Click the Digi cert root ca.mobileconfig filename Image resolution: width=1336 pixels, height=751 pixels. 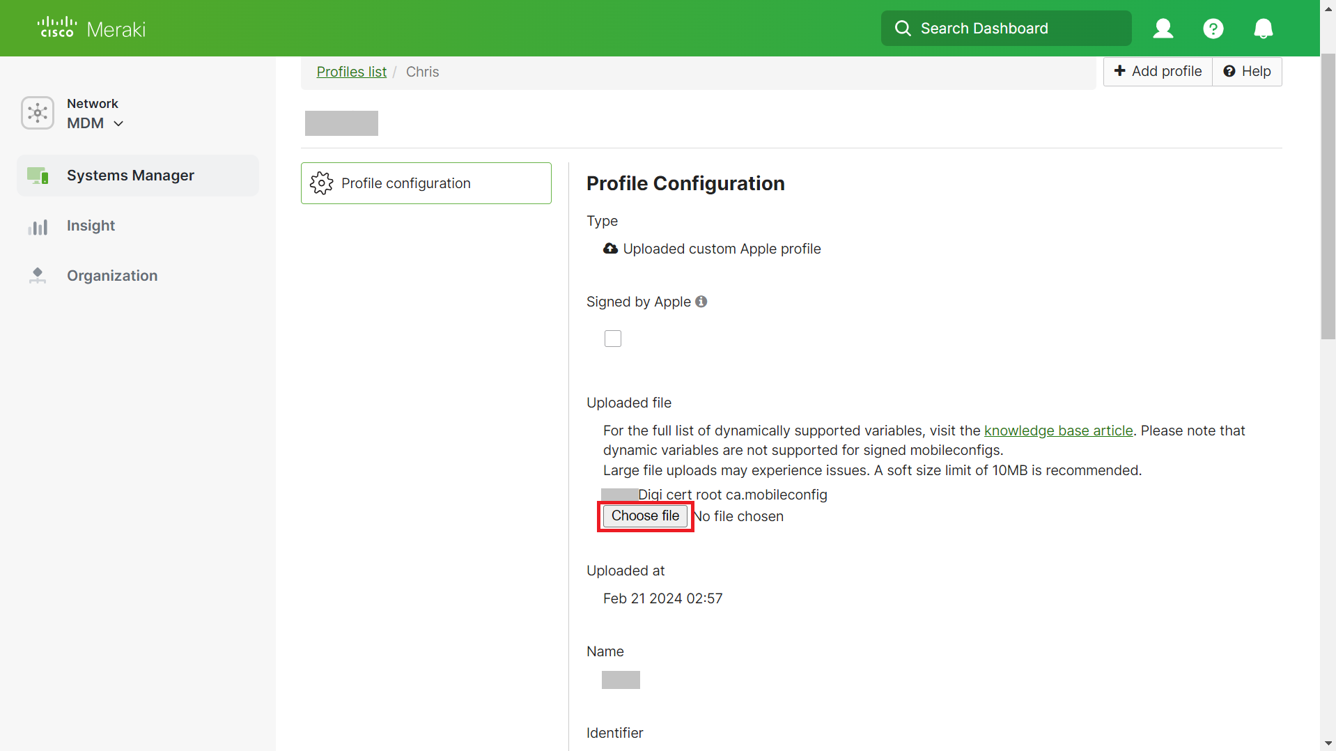(733, 495)
